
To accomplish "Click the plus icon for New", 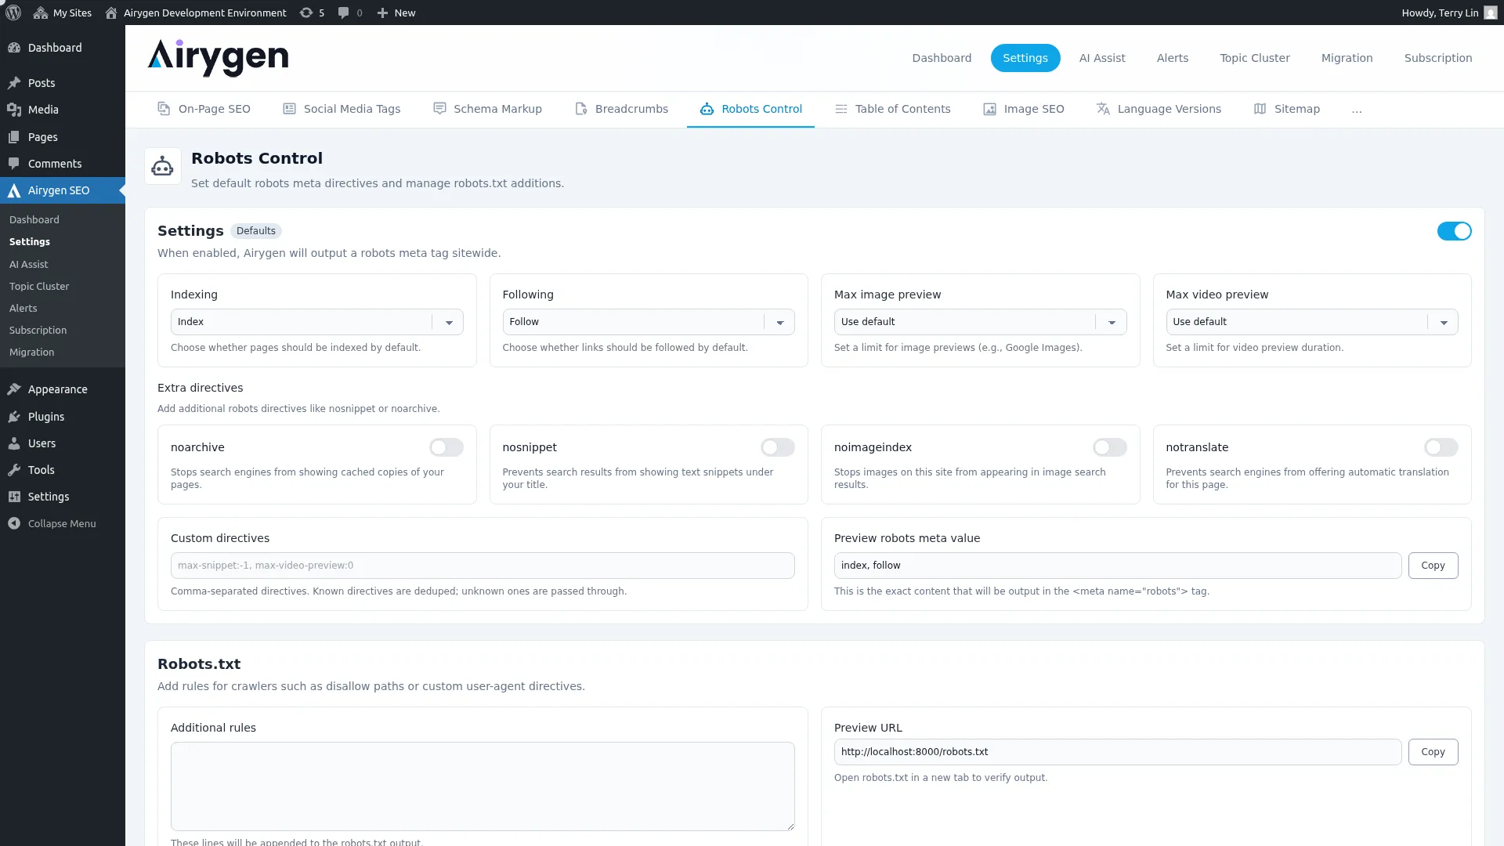I will click(382, 13).
